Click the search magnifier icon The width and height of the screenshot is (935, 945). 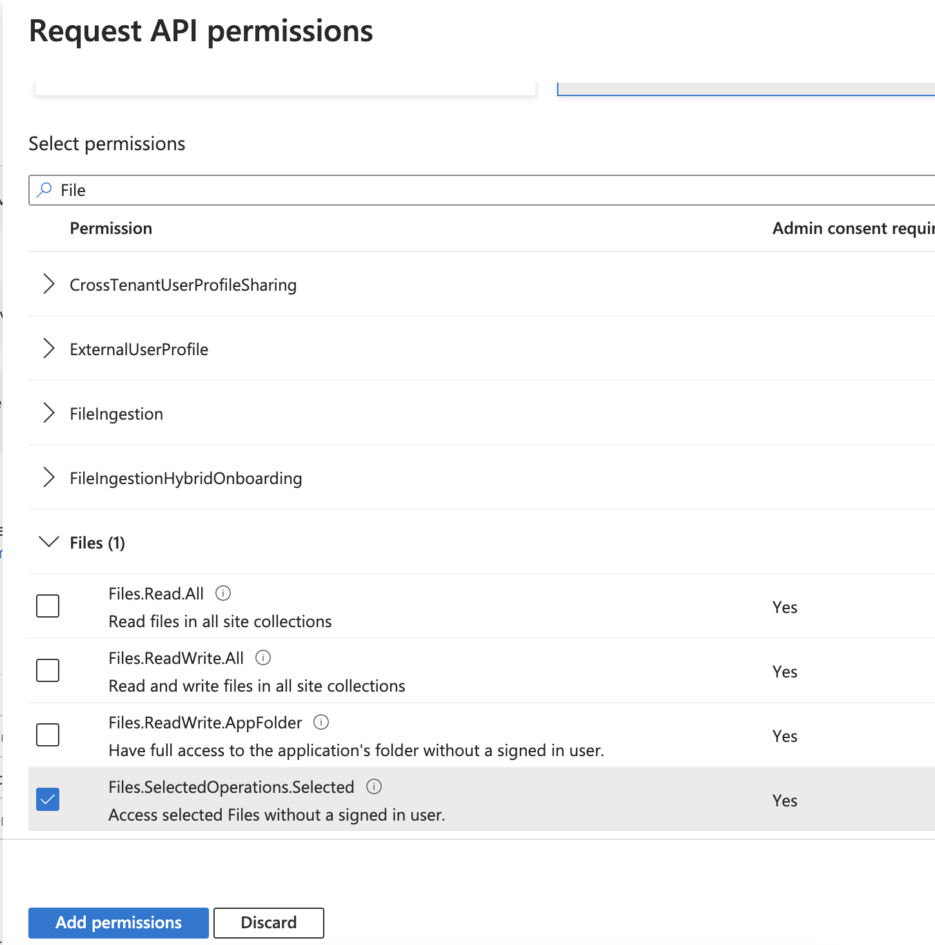click(44, 190)
